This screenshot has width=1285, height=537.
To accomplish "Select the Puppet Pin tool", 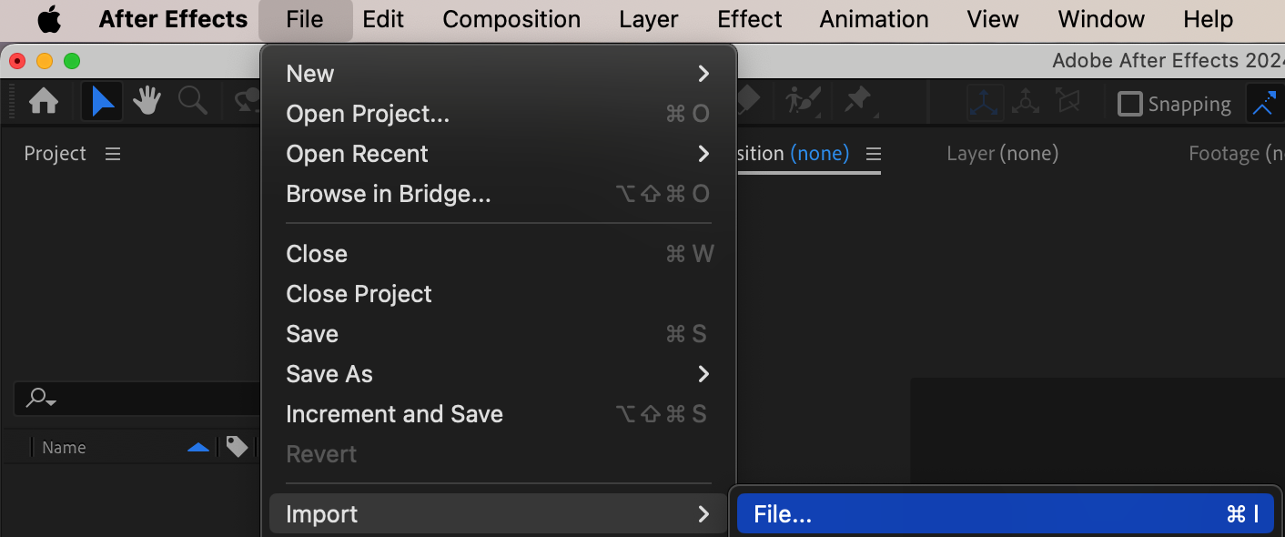I will click(857, 101).
